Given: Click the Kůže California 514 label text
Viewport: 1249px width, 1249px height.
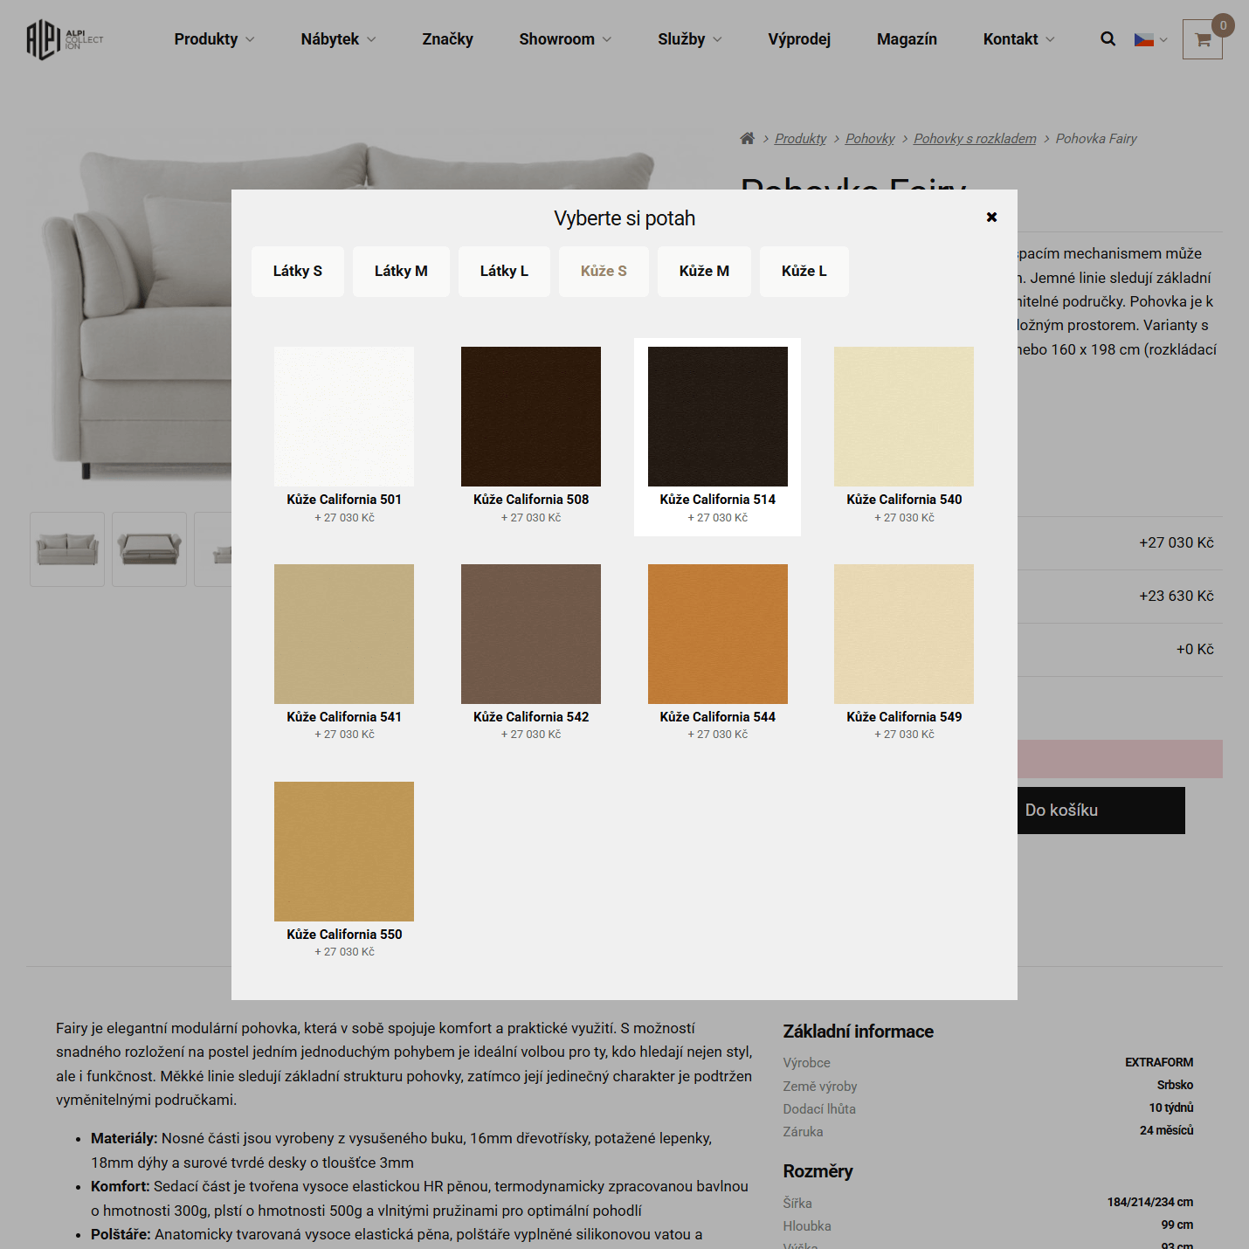Looking at the screenshot, I should tap(718, 500).
